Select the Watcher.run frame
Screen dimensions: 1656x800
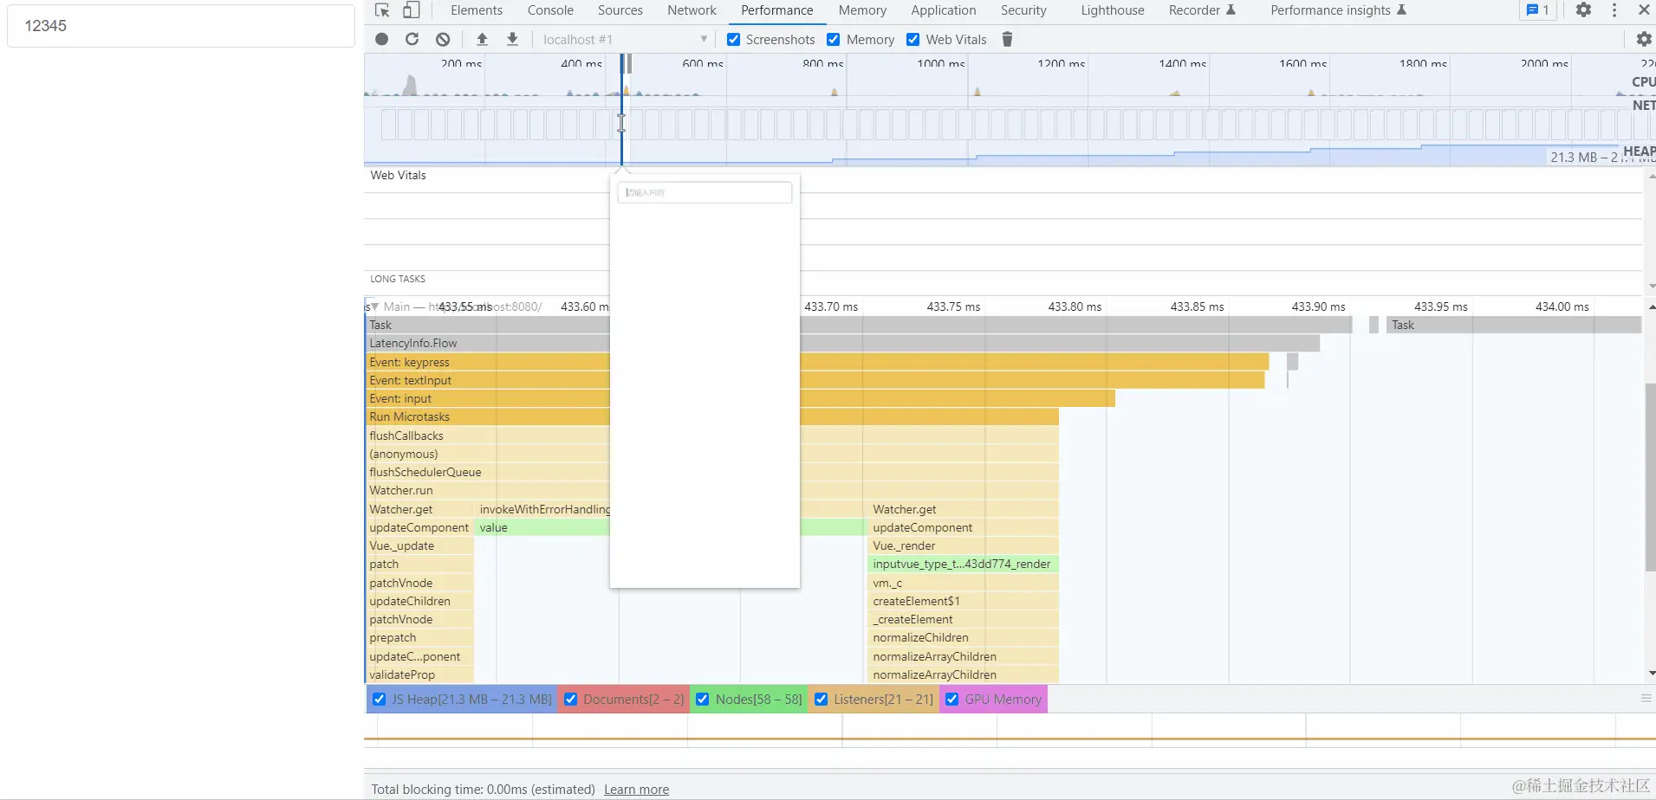point(711,490)
